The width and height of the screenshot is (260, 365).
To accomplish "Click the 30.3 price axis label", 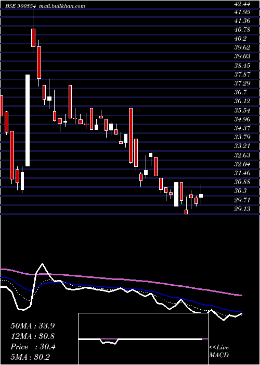I will pos(240,191).
